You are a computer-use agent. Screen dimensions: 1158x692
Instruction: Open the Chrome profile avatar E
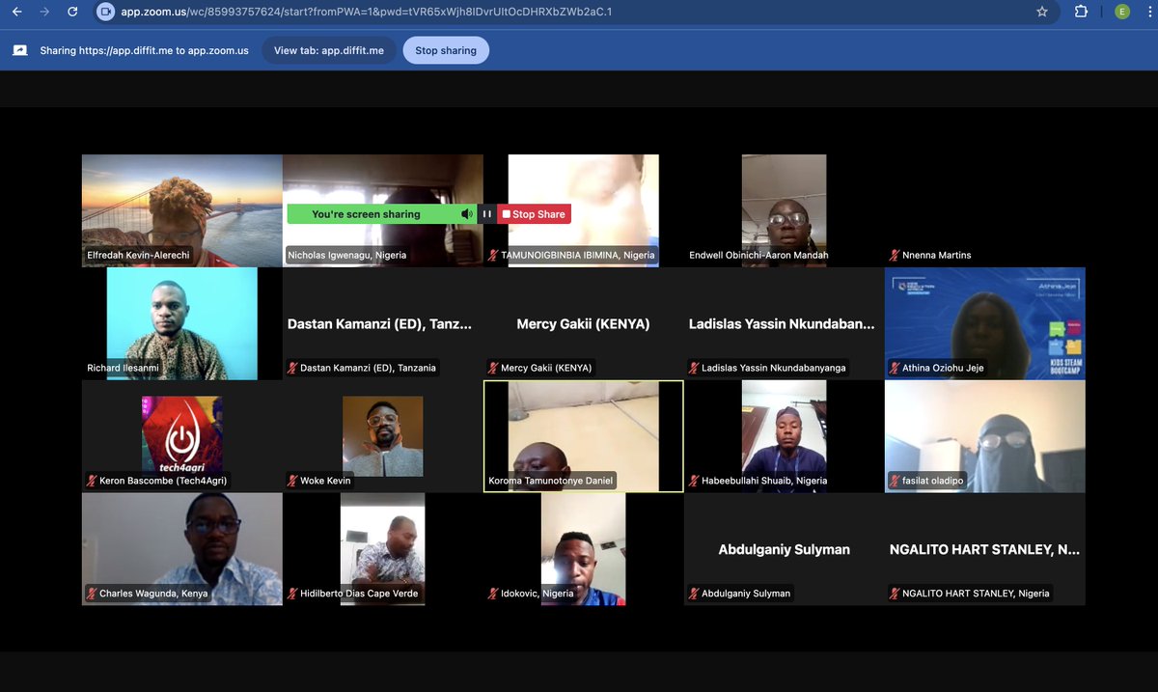(x=1121, y=12)
